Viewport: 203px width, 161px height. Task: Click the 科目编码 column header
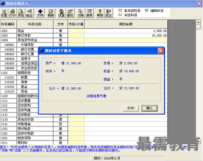[x=8, y=24]
